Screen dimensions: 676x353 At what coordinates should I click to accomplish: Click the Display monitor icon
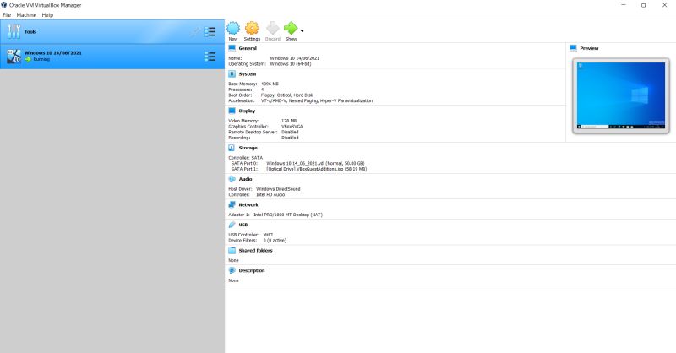[x=232, y=111]
